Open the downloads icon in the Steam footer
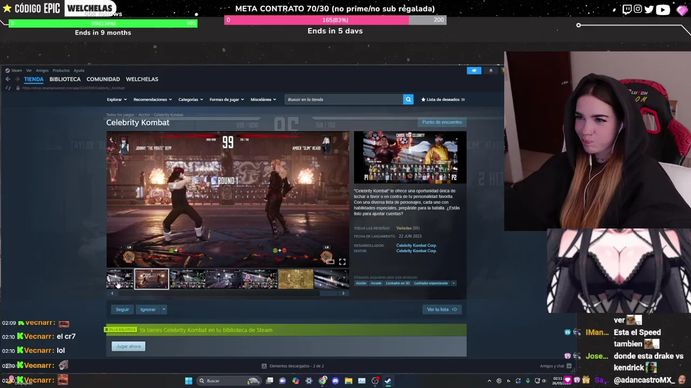691x388 pixels. (x=264, y=366)
